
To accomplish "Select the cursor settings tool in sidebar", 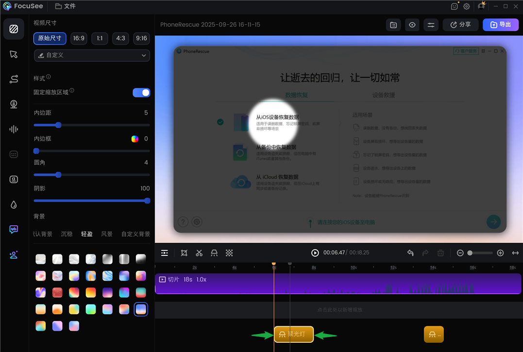I will click(x=14, y=54).
